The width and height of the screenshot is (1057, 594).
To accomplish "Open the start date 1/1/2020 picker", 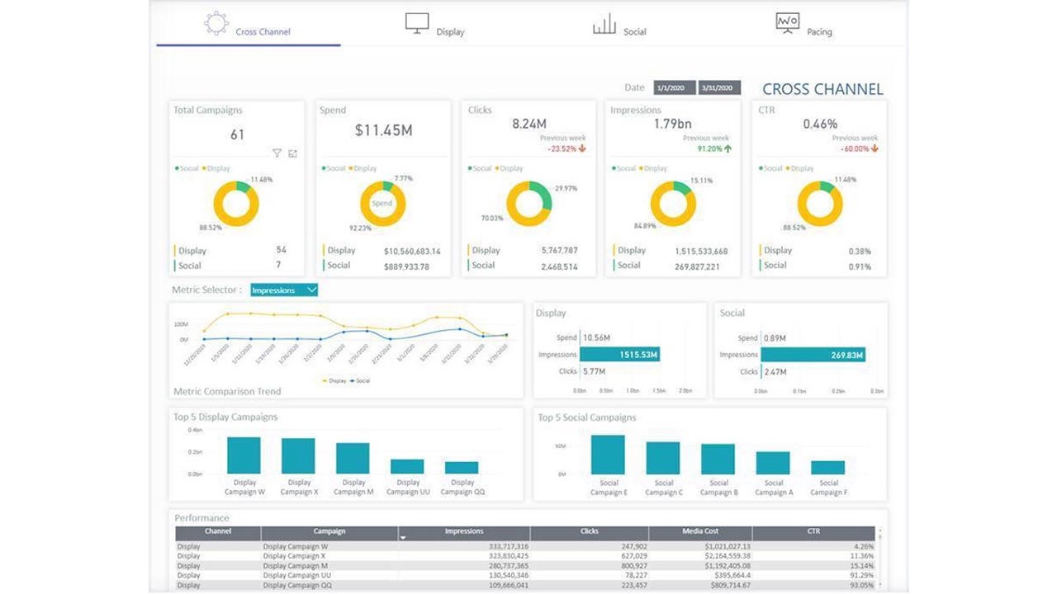I will point(675,88).
